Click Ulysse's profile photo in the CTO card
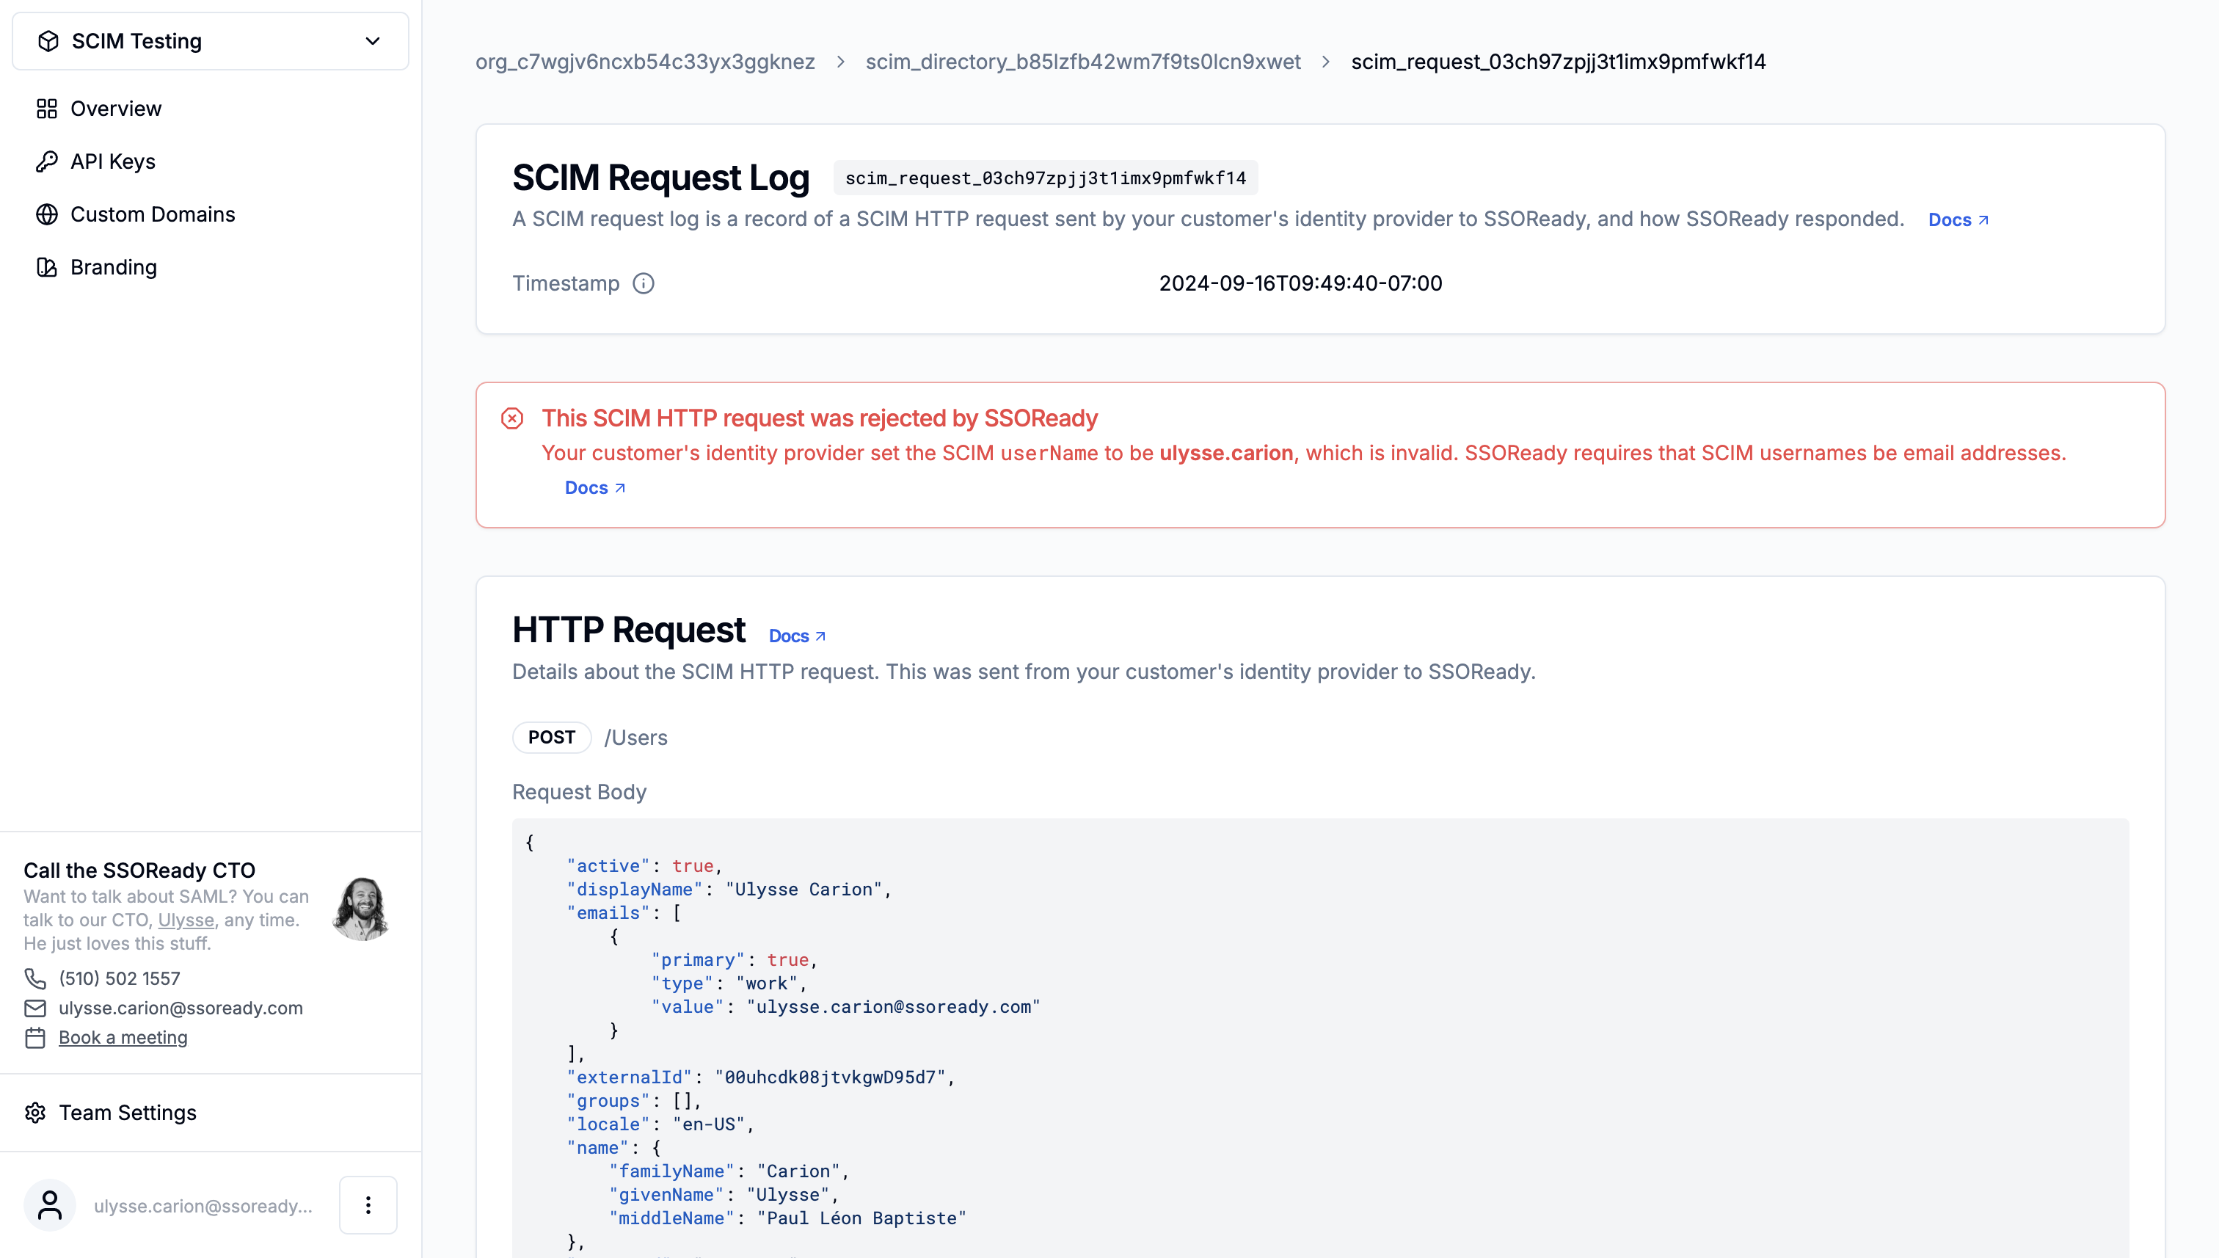The height and width of the screenshot is (1258, 2219). pyautogui.click(x=362, y=907)
